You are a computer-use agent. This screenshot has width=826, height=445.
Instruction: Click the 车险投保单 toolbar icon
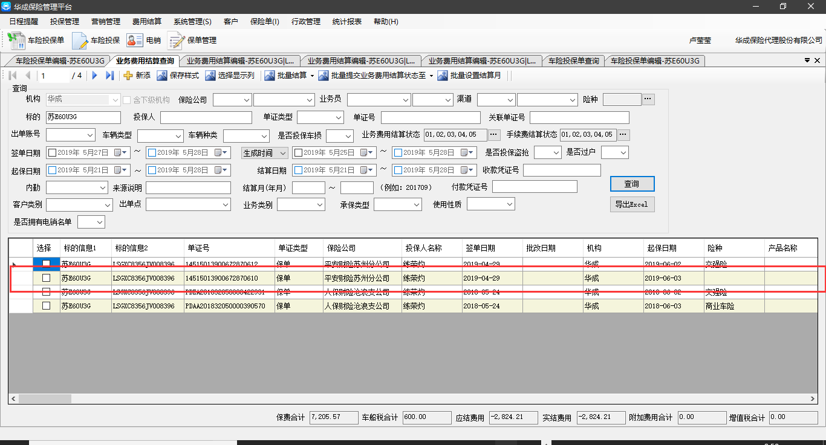pyautogui.click(x=16, y=40)
